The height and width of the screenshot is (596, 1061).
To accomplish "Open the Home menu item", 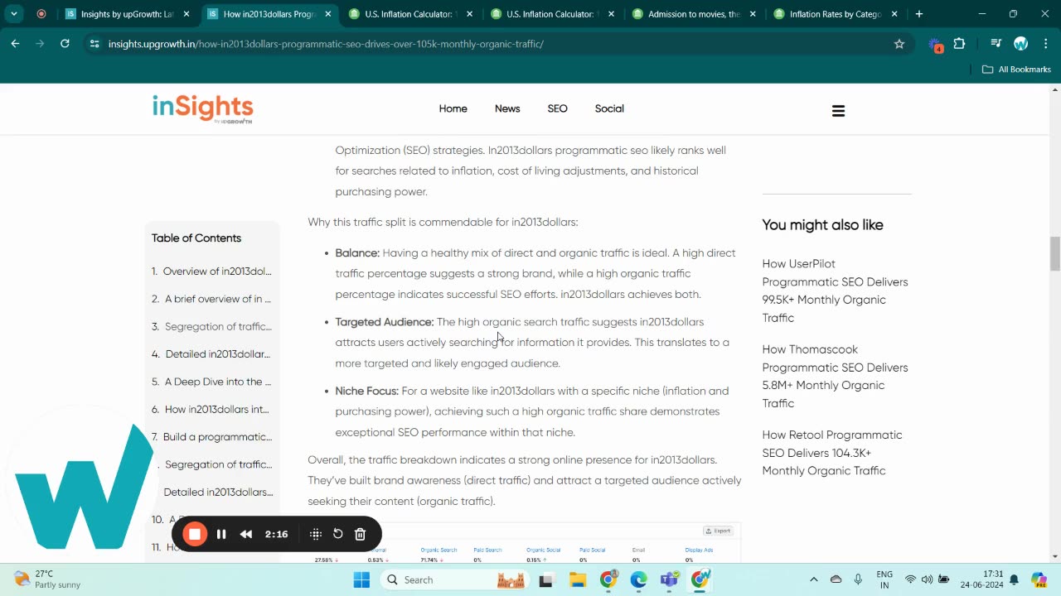I will pos(453,108).
